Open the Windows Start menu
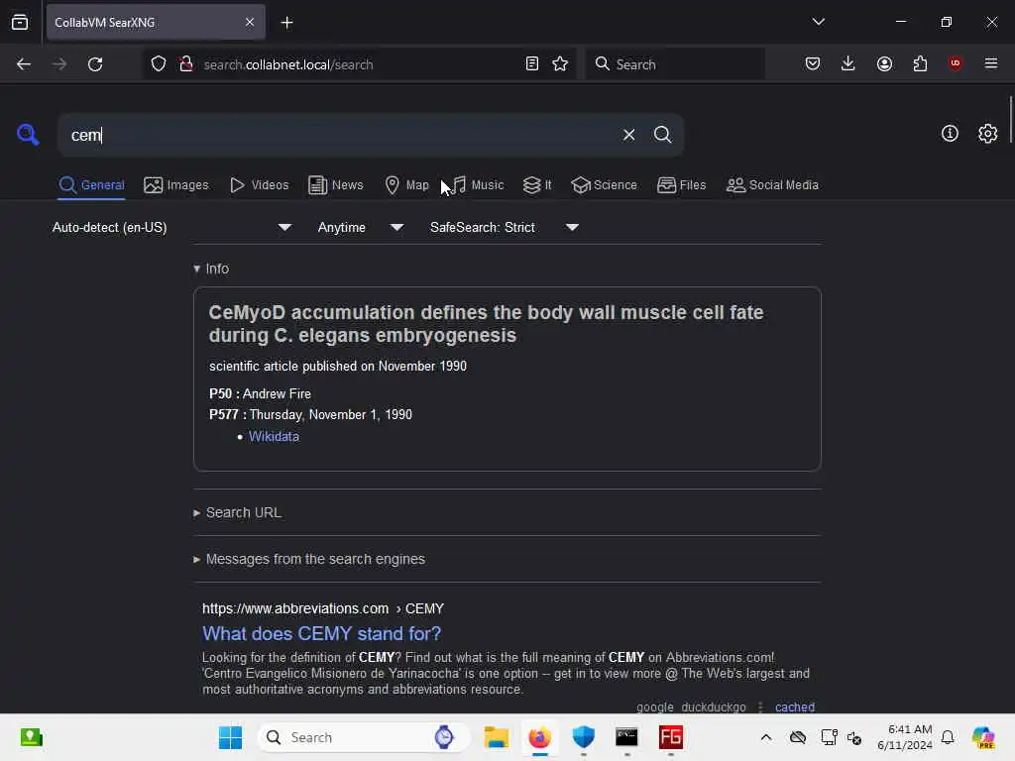This screenshot has height=761, width=1015. [x=230, y=737]
